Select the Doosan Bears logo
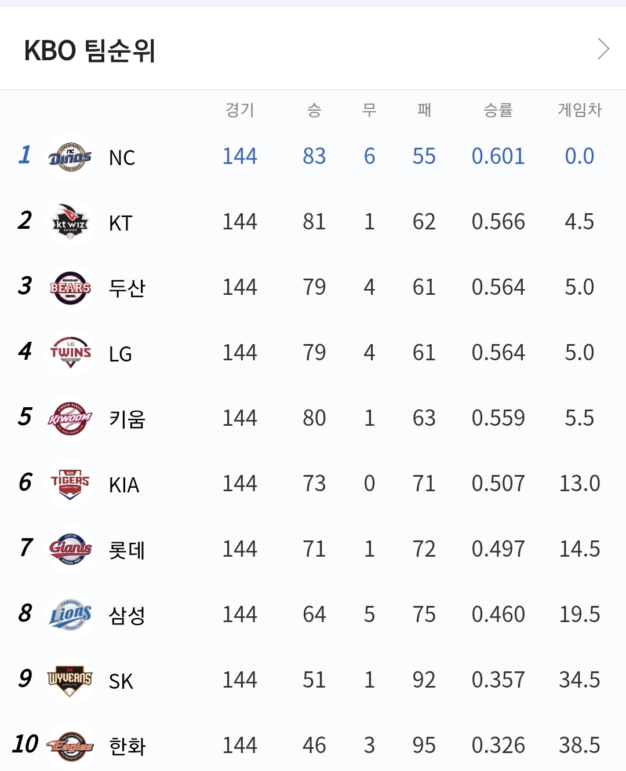The width and height of the screenshot is (626, 771). click(70, 288)
